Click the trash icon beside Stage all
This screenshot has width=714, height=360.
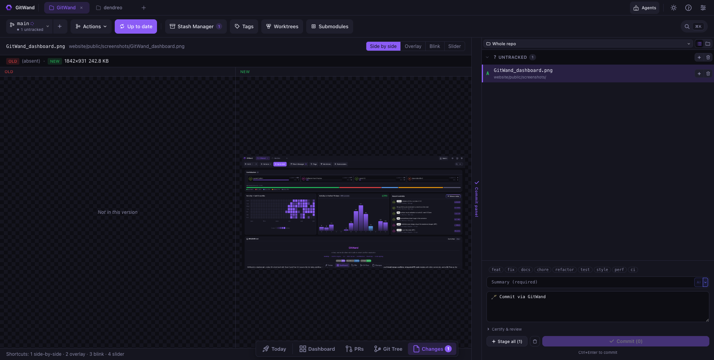point(535,341)
